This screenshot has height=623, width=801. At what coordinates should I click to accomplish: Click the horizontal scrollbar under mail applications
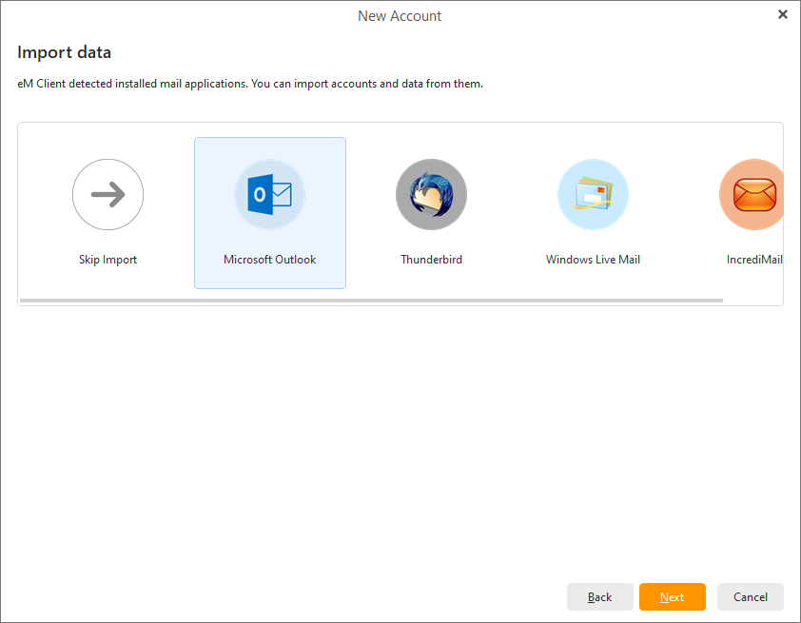pos(371,301)
